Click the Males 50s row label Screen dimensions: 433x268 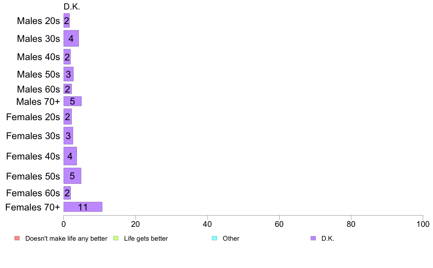coord(38,74)
